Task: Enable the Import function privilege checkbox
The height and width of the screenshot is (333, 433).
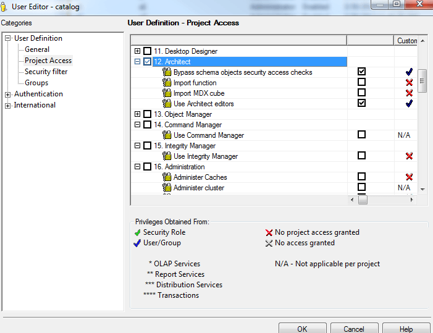Action: [361, 82]
